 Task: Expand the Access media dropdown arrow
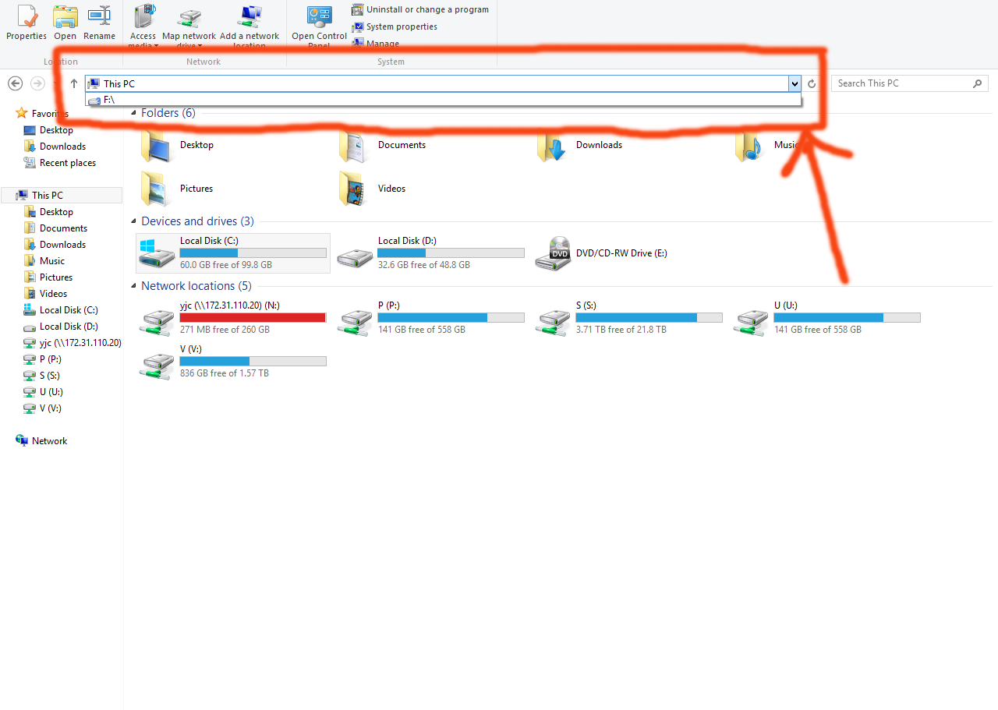pyautogui.click(x=157, y=45)
